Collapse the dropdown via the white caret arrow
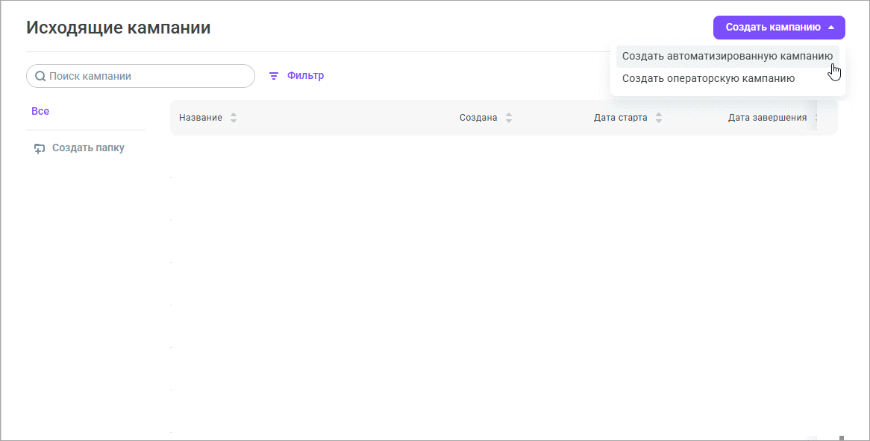 point(831,28)
